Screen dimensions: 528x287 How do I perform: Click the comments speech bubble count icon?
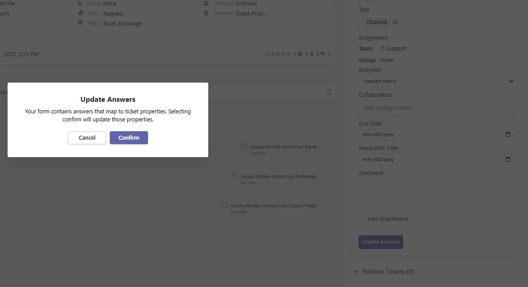pos(301,54)
